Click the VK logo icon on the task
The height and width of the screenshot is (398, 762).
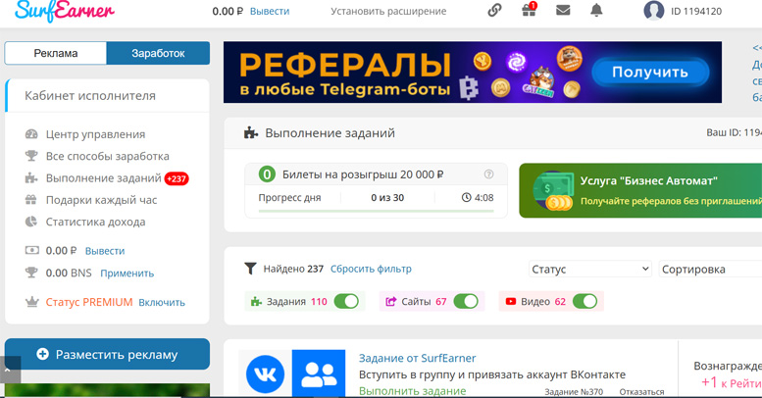(x=265, y=374)
